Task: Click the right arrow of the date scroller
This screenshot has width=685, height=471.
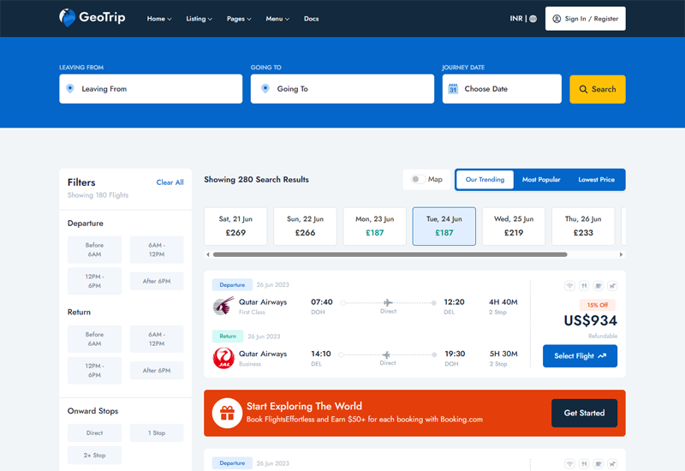Action: click(x=622, y=254)
